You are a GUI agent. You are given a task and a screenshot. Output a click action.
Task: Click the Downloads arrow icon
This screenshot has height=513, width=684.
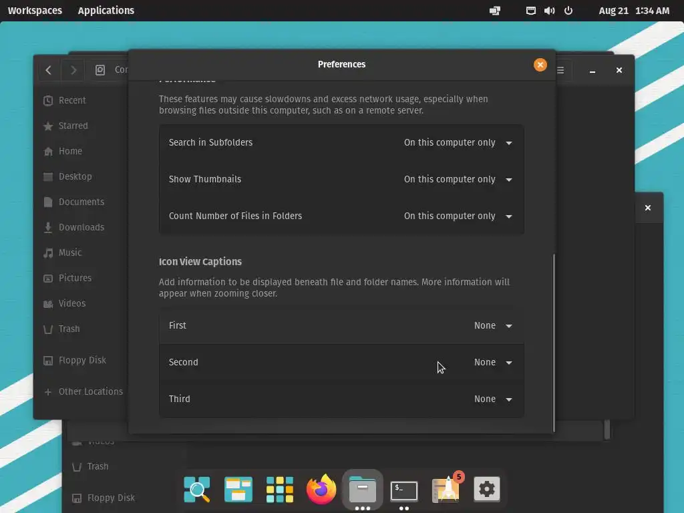[x=48, y=228]
